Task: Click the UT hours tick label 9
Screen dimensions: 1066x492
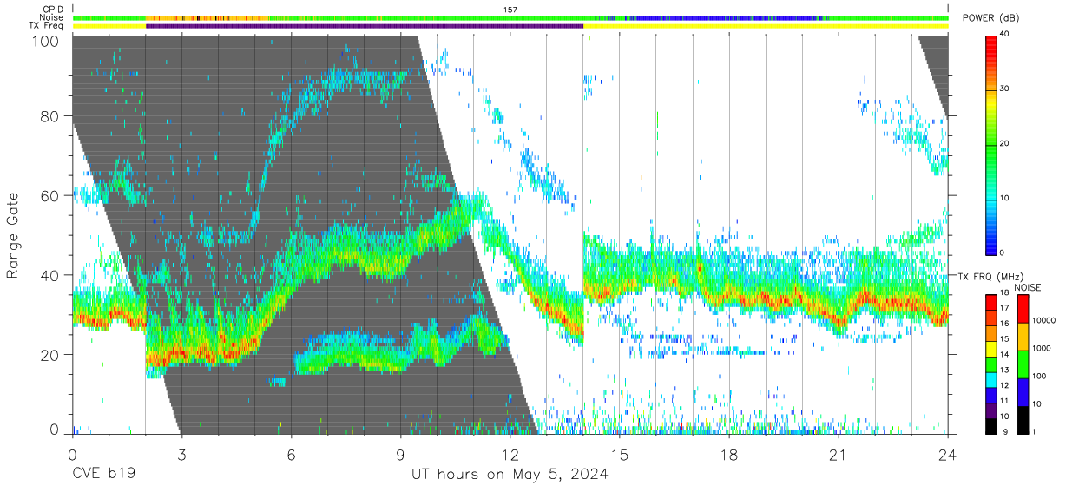Action: (x=400, y=455)
